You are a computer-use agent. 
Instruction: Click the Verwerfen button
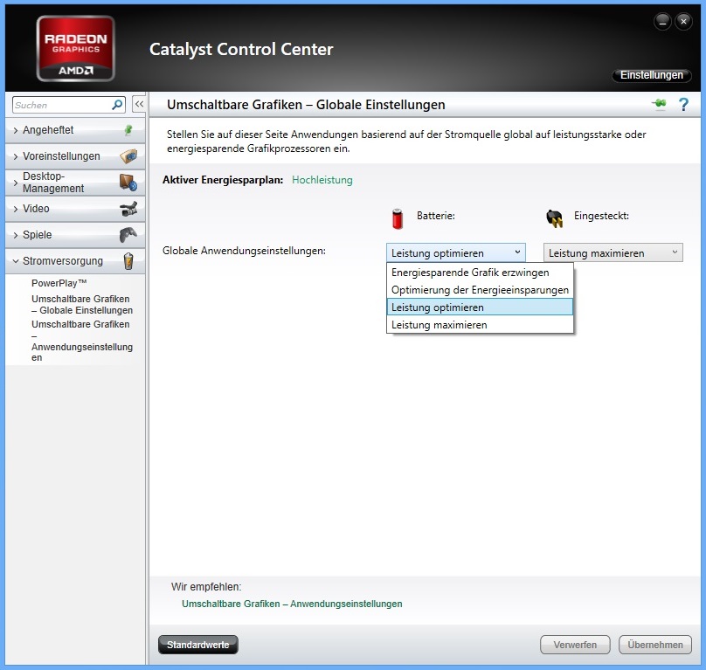click(575, 645)
